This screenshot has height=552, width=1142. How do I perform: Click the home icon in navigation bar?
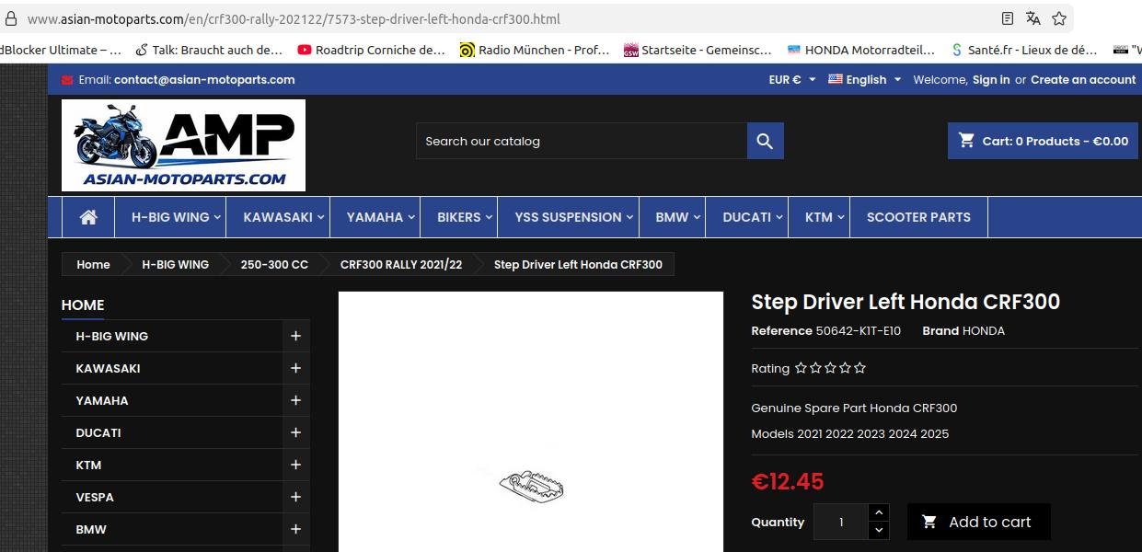tap(88, 217)
